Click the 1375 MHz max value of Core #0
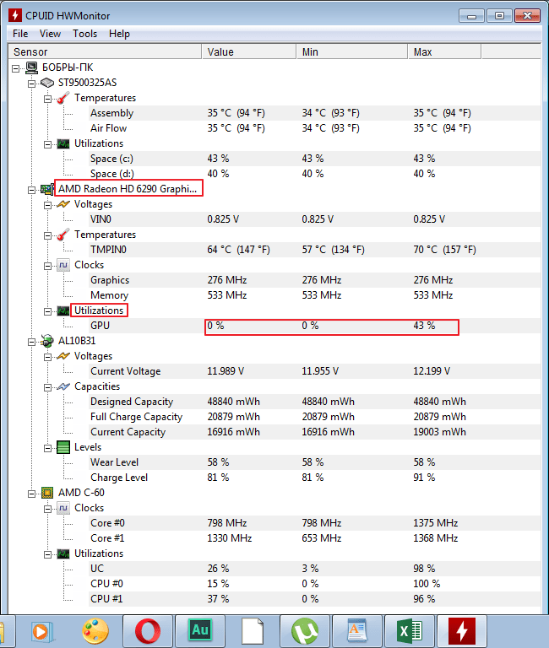 tap(436, 523)
